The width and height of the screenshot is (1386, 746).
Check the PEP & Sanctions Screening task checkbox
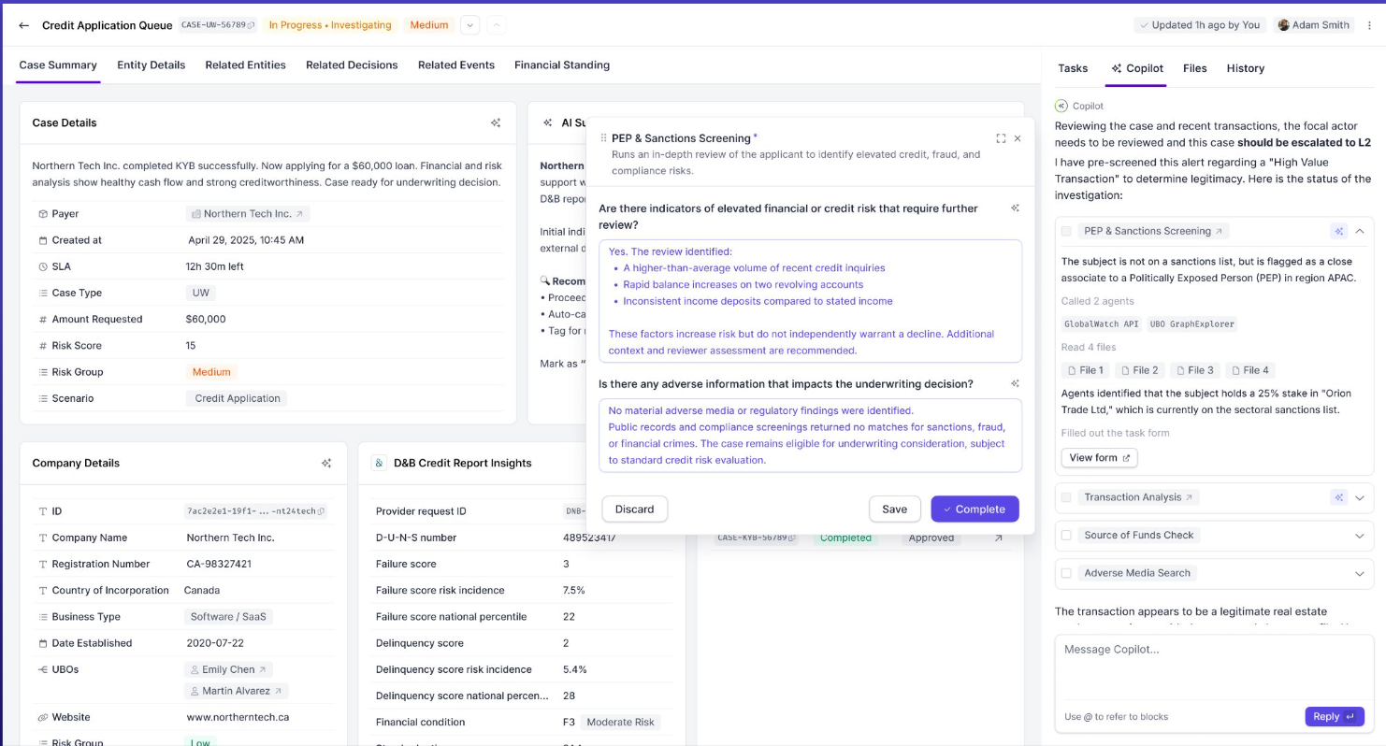pyautogui.click(x=1066, y=231)
